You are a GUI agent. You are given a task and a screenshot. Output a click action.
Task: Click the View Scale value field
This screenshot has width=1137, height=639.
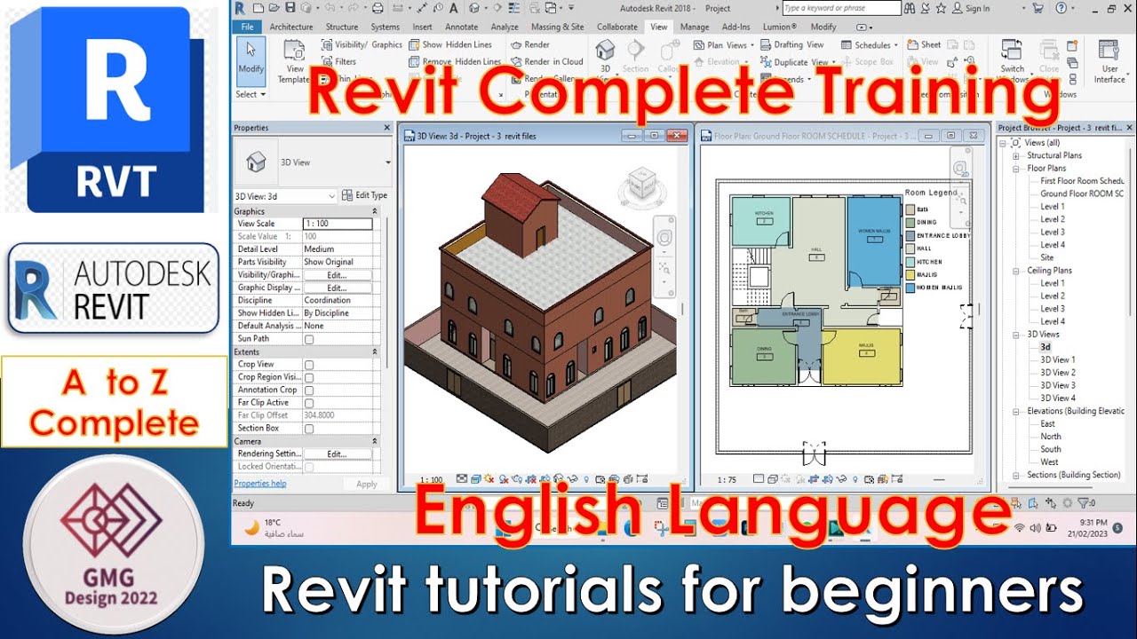[337, 224]
